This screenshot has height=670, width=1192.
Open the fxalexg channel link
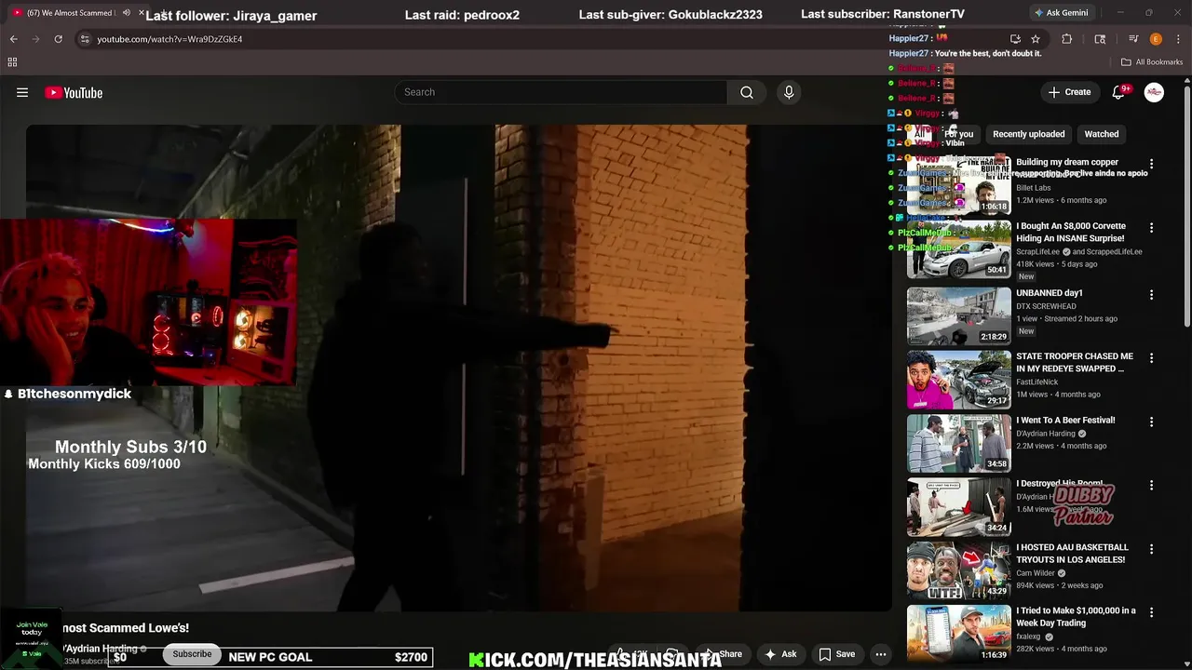[x=1029, y=636]
